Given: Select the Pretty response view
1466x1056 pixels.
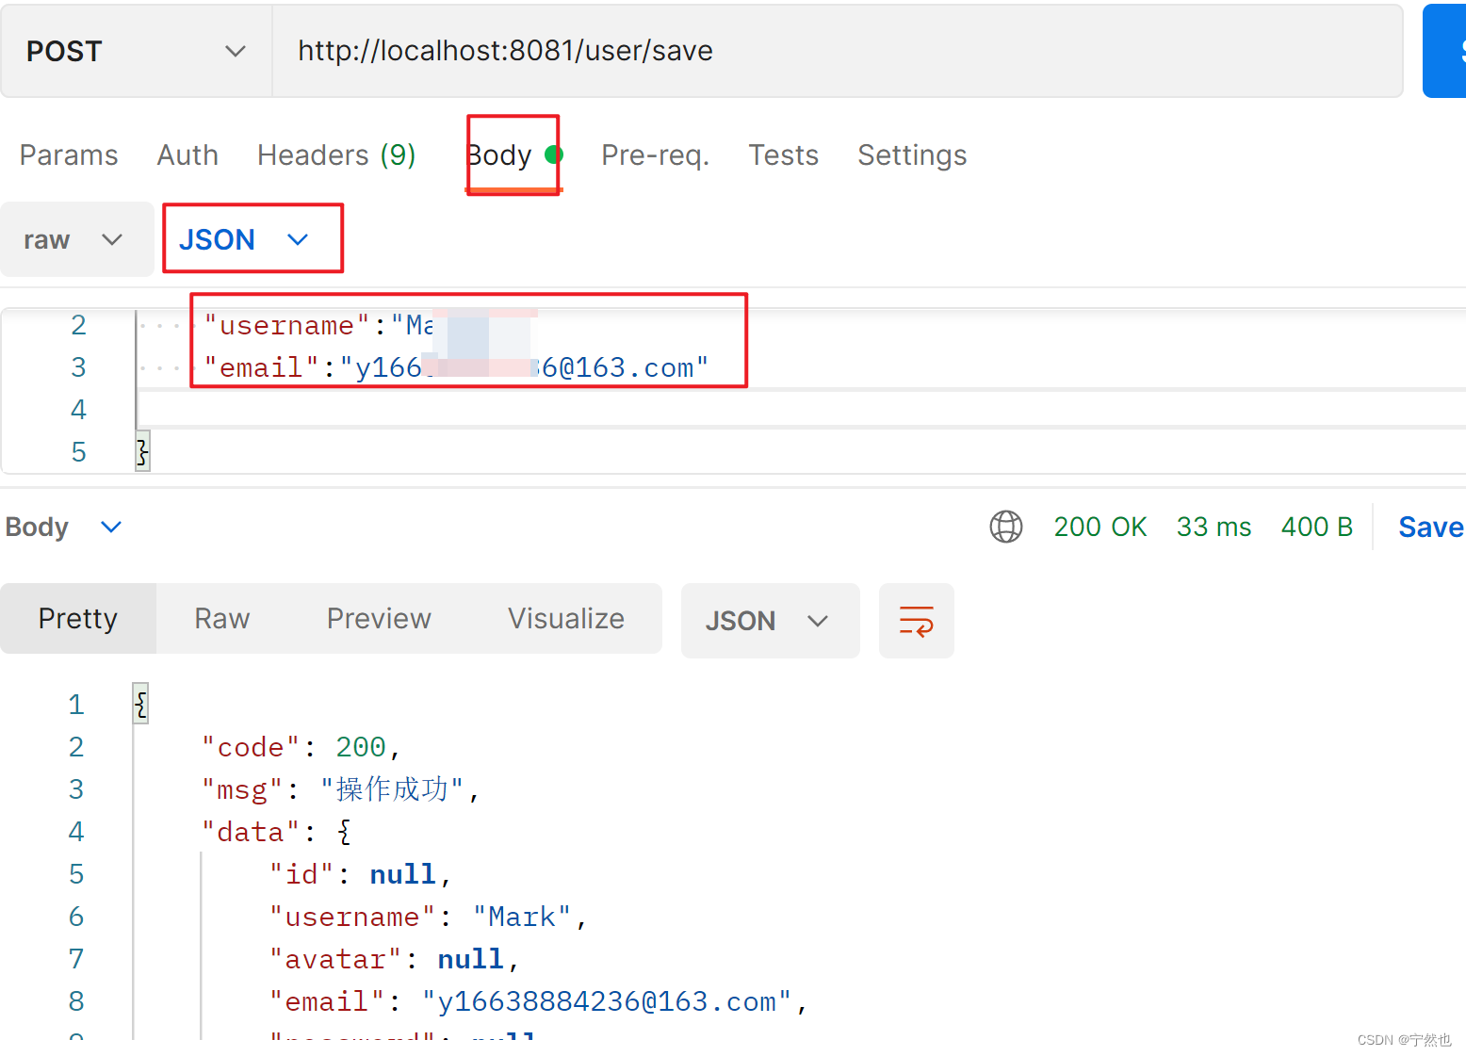Looking at the screenshot, I should pyautogui.click(x=78, y=618).
